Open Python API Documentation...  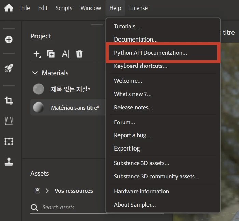tap(163, 53)
